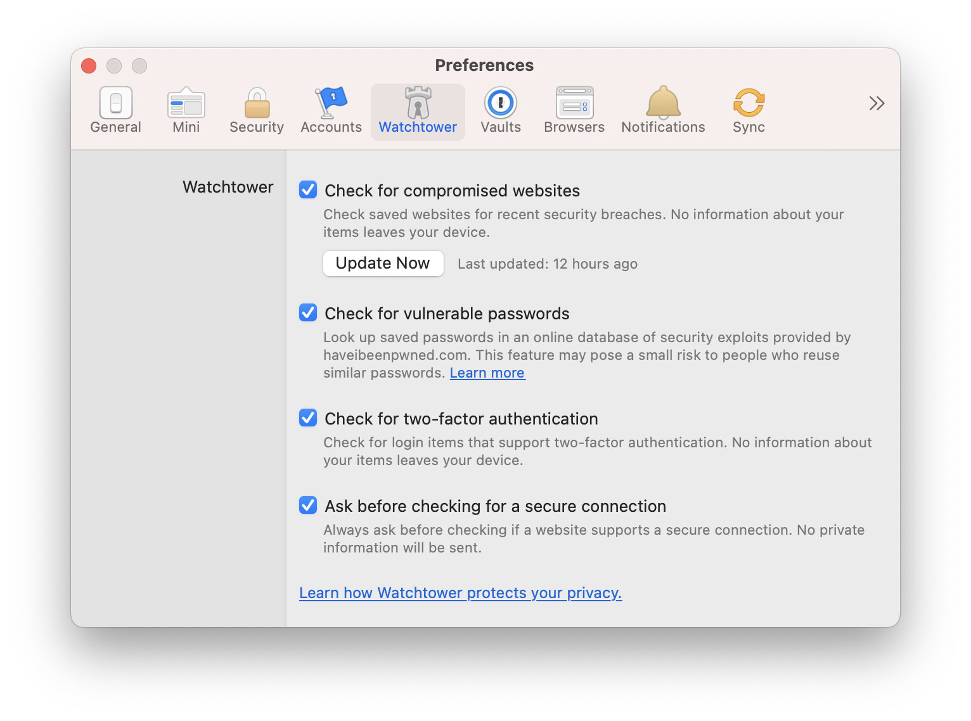Image resolution: width=971 pixels, height=721 pixels.
Task: Open the Sync preferences pane
Action: point(749,111)
